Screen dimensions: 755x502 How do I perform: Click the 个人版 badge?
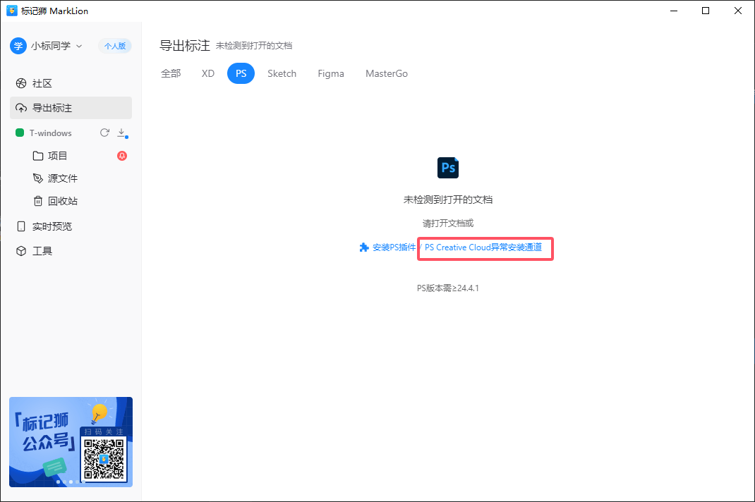(x=115, y=47)
